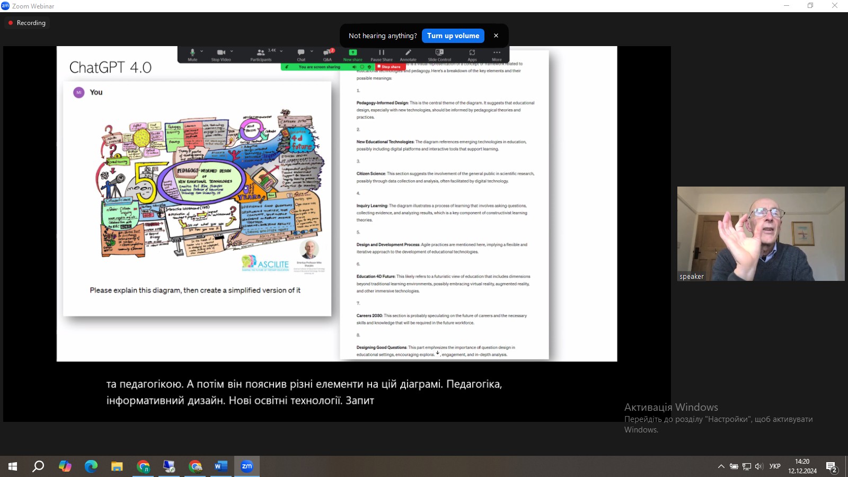Open the Windows notification center icon

(x=832, y=467)
